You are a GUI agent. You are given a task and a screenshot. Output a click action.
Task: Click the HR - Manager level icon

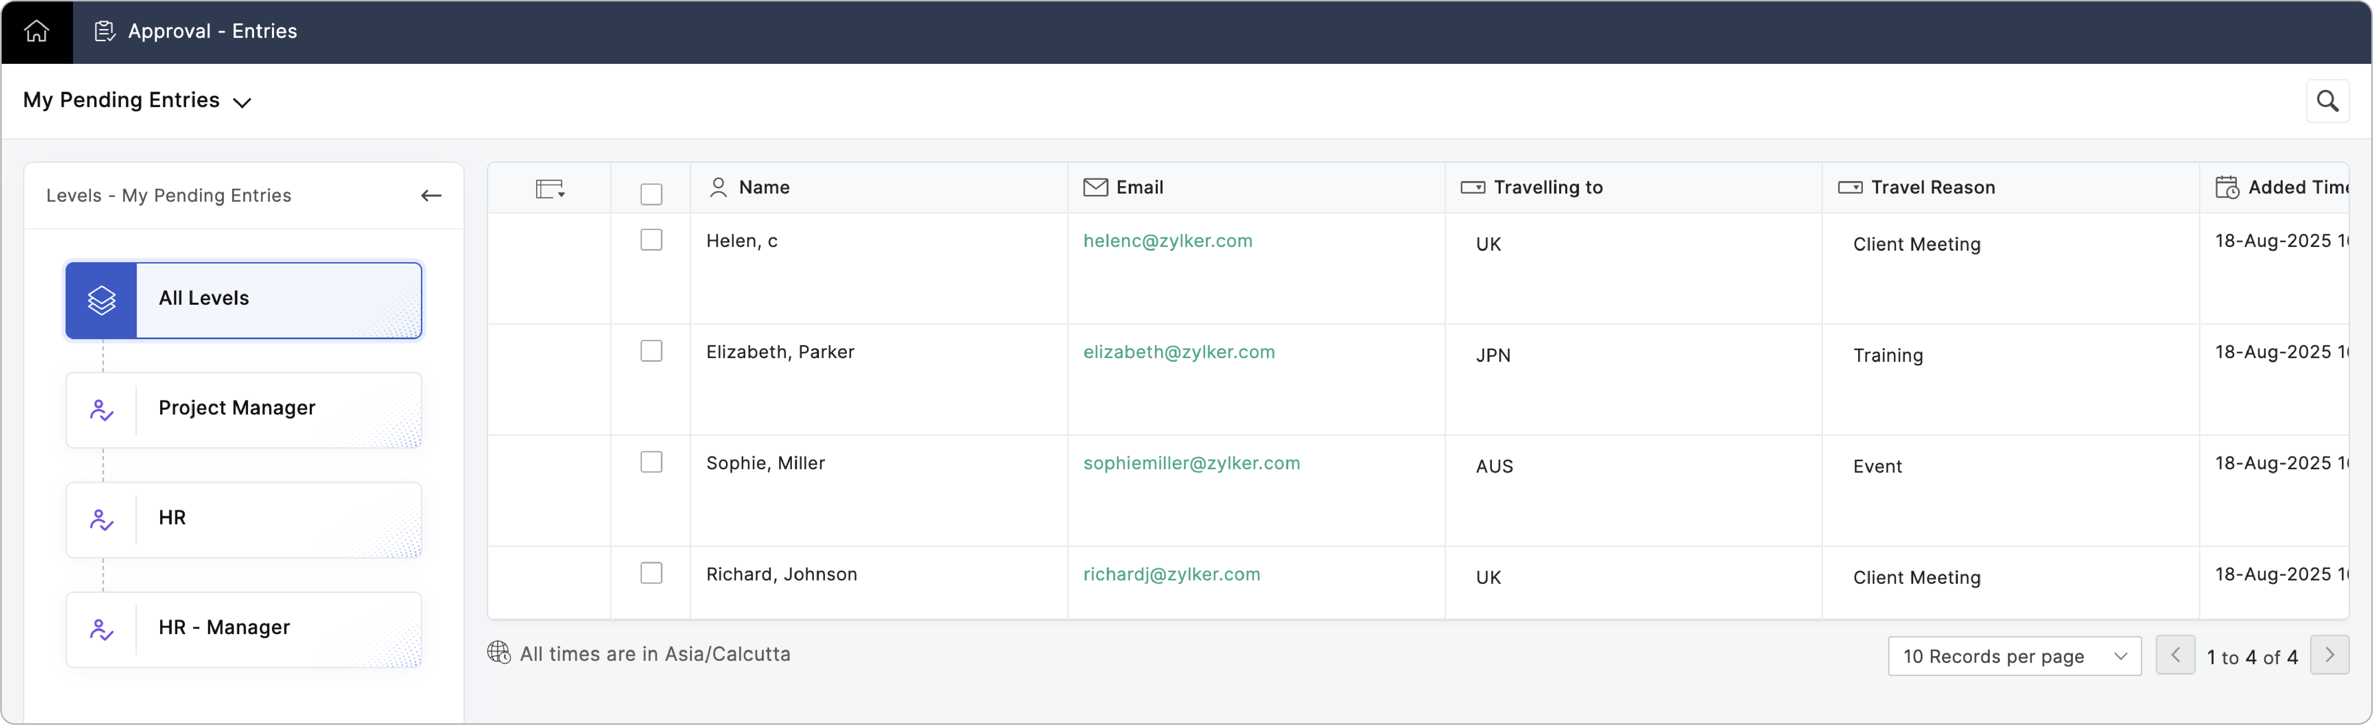pos(101,629)
